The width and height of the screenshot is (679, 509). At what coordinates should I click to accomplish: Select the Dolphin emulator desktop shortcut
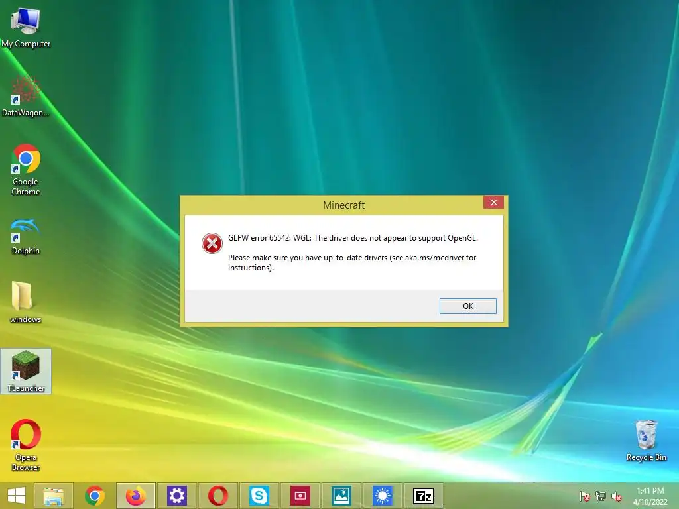pos(26,237)
